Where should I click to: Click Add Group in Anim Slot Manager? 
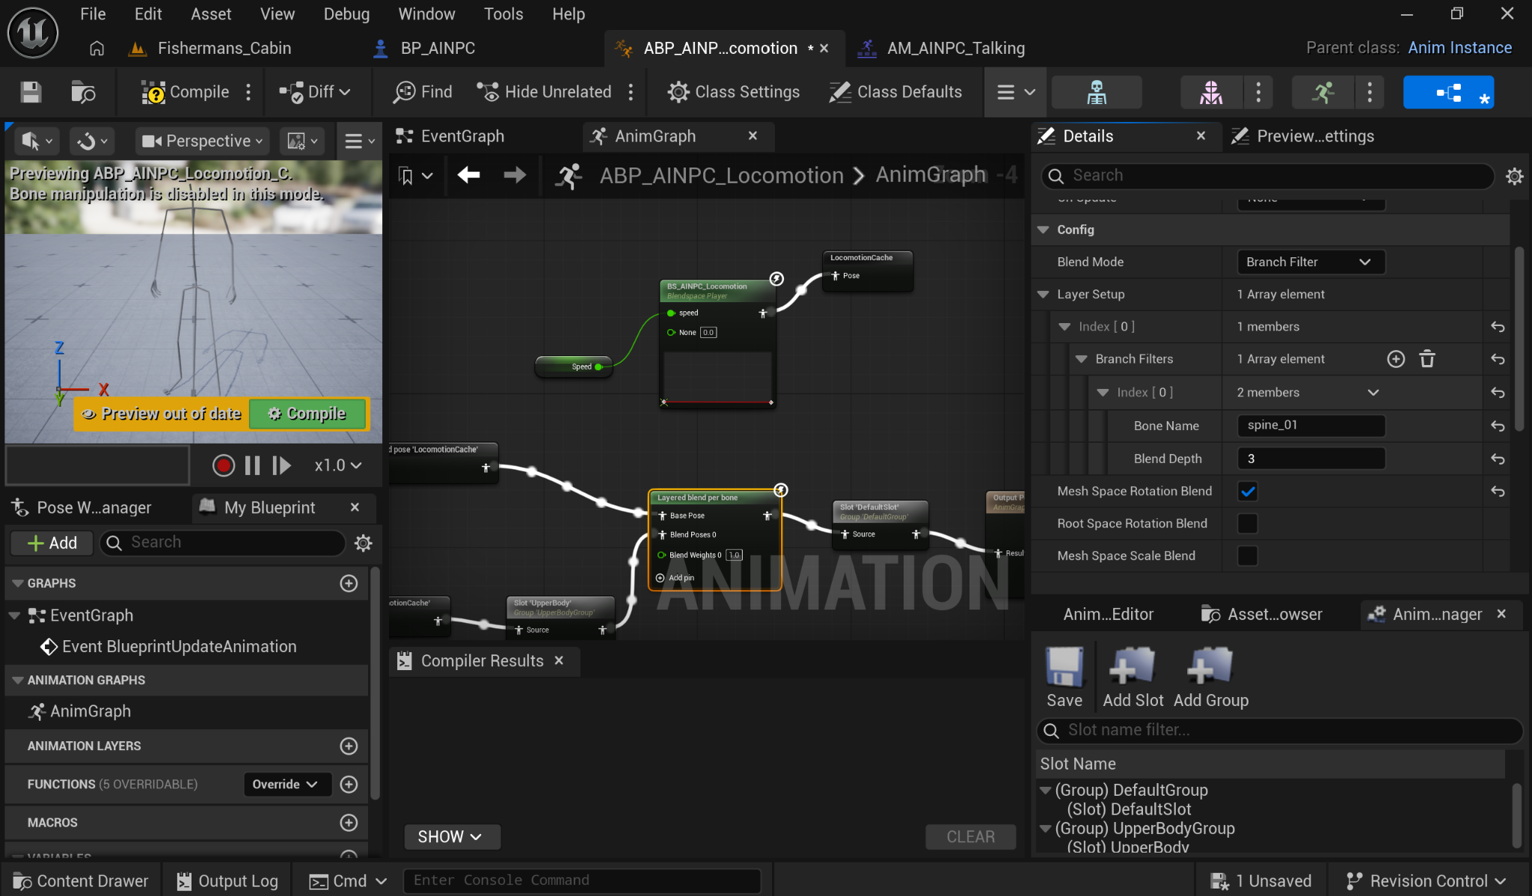(1211, 678)
